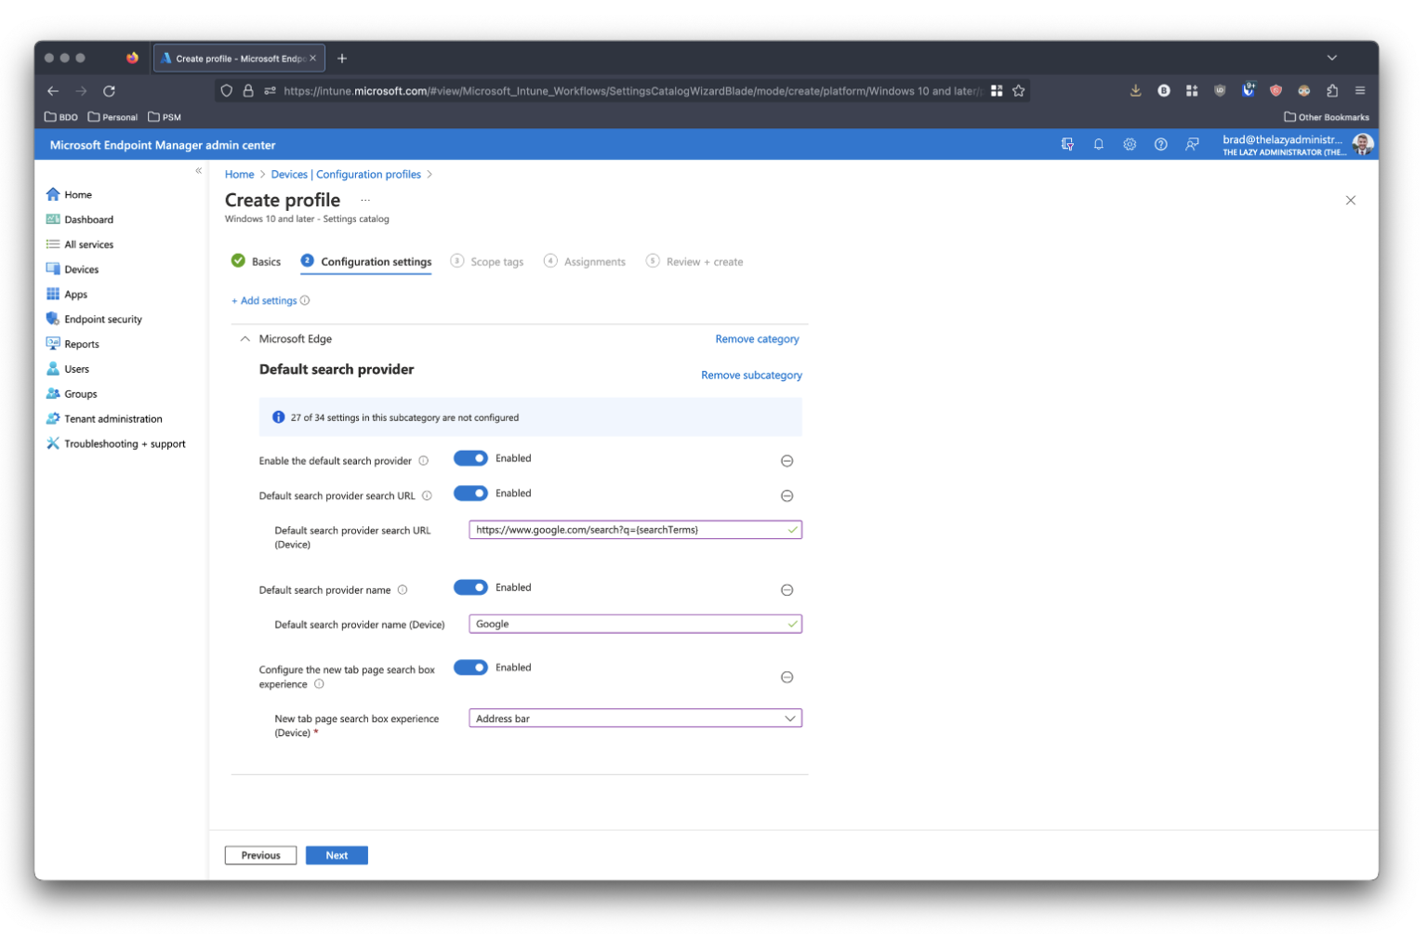Toggle Default search provider search URL switch

tap(470, 494)
